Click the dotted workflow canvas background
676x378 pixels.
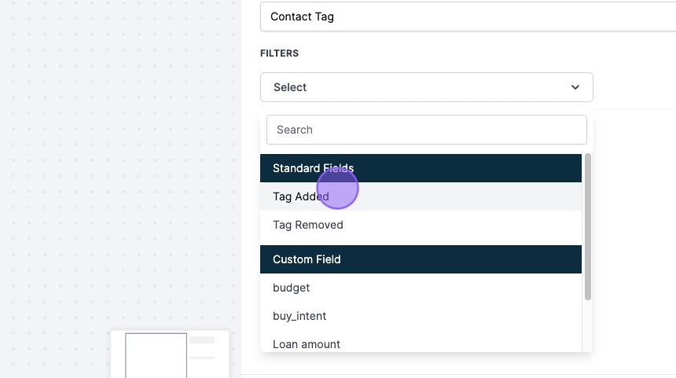click(x=118, y=157)
